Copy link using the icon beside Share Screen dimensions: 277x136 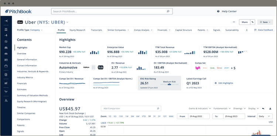[x=253, y=22]
